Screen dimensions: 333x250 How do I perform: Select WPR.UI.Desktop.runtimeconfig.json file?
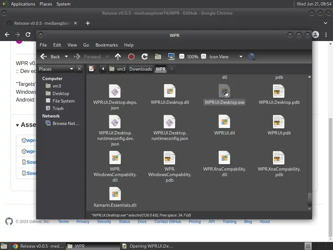coord(170,128)
